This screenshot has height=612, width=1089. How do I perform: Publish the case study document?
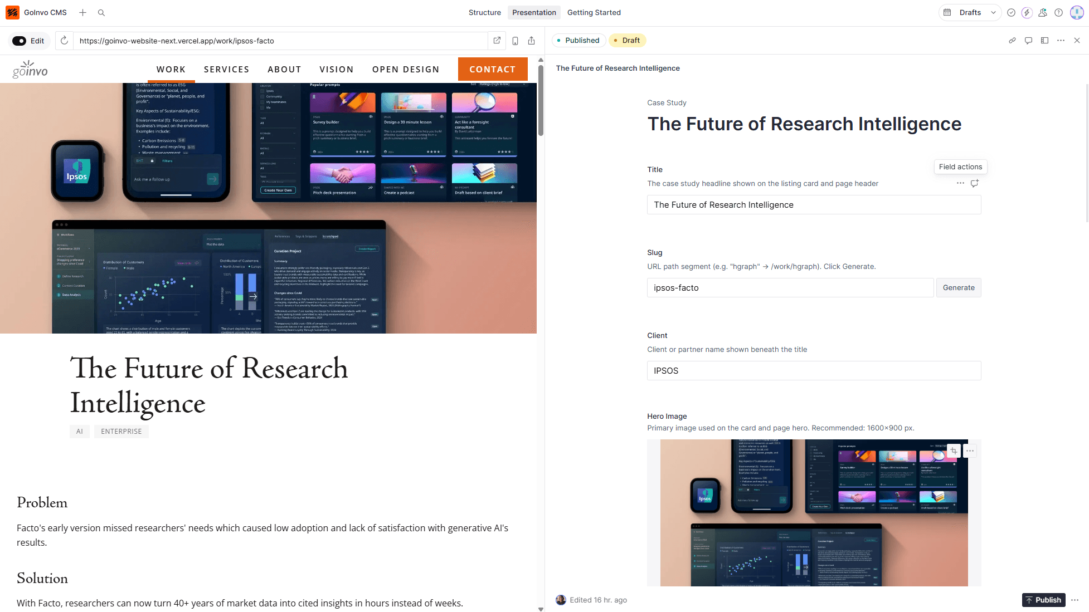(x=1043, y=600)
